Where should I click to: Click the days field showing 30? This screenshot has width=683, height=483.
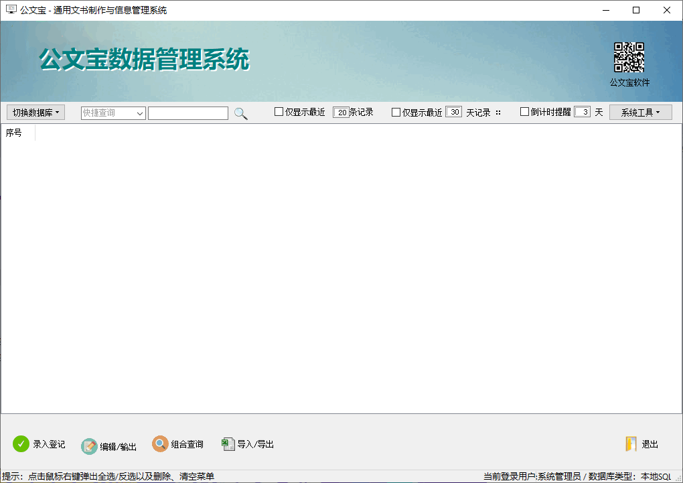click(x=453, y=112)
